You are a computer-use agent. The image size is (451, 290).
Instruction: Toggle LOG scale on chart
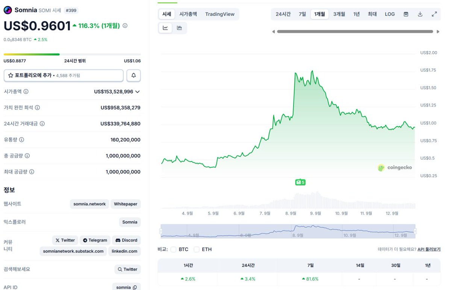390,14
